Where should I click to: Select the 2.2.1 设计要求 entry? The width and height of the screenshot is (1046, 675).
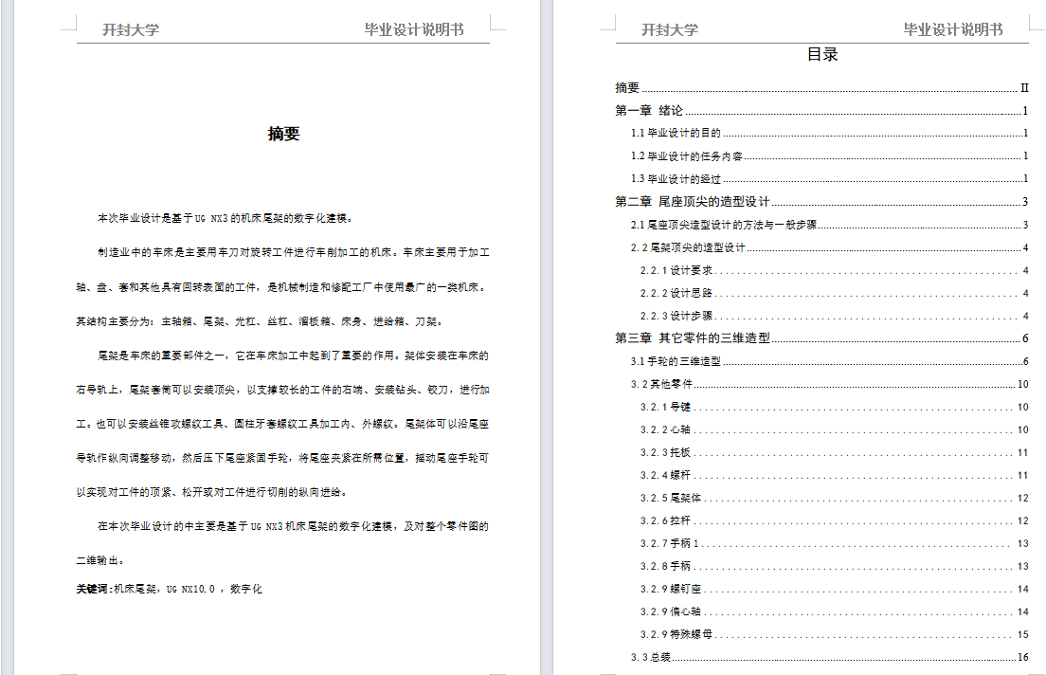point(834,270)
